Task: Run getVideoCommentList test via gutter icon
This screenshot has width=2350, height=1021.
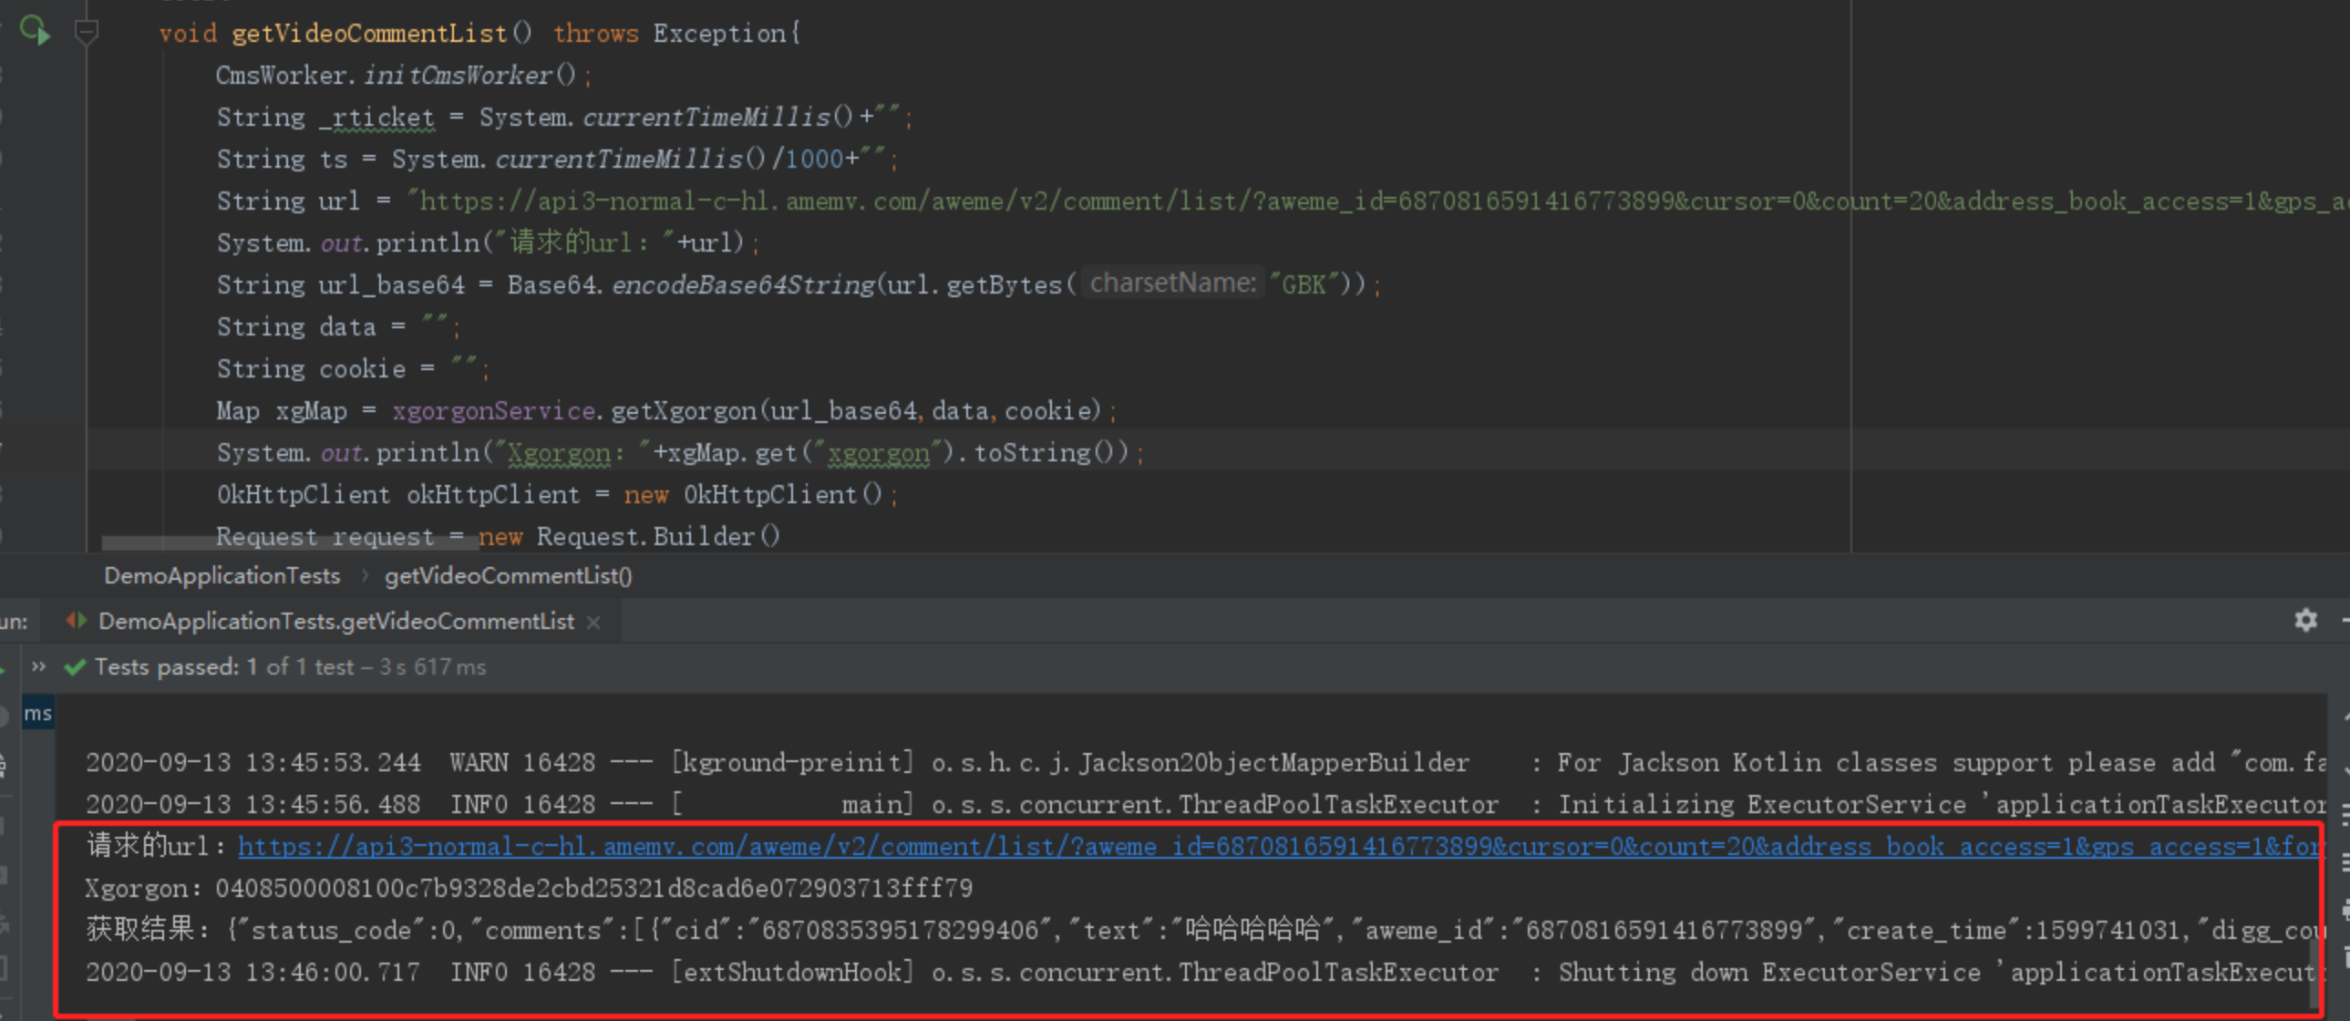Action: (35, 31)
